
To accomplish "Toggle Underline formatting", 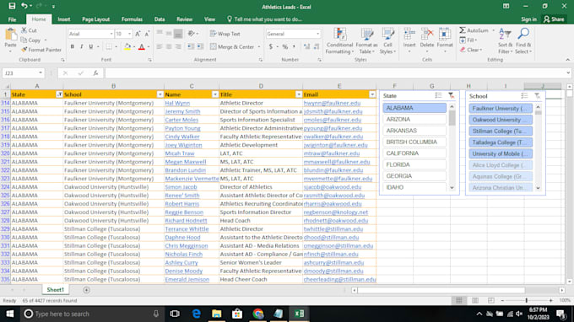I will (91, 47).
